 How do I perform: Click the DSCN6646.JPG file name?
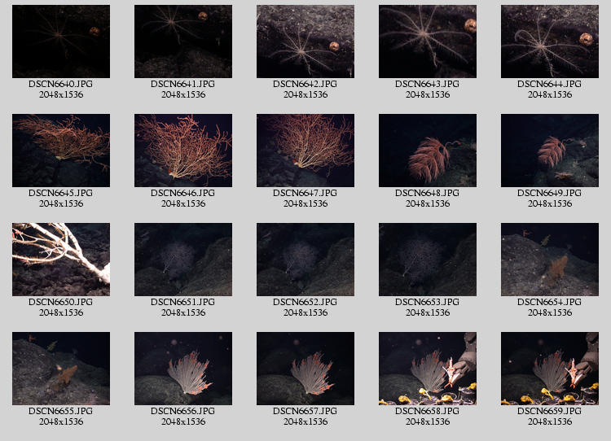click(x=182, y=193)
